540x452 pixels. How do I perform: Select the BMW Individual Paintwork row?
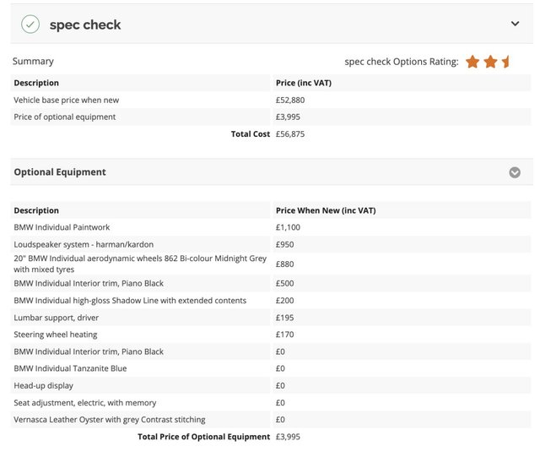(x=62, y=227)
